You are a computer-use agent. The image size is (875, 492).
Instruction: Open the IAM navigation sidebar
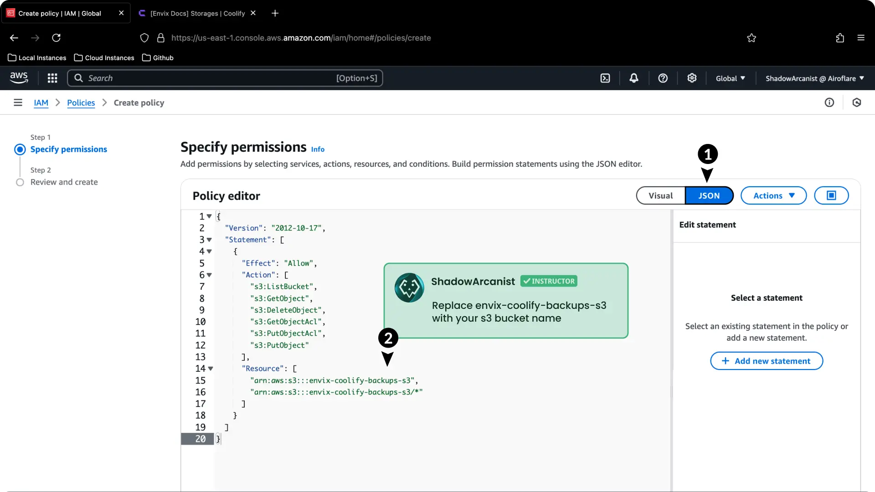coord(18,102)
